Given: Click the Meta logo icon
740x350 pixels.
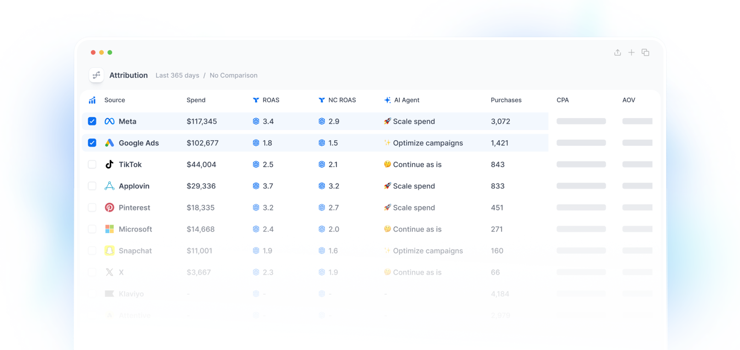Looking at the screenshot, I should click(110, 121).
